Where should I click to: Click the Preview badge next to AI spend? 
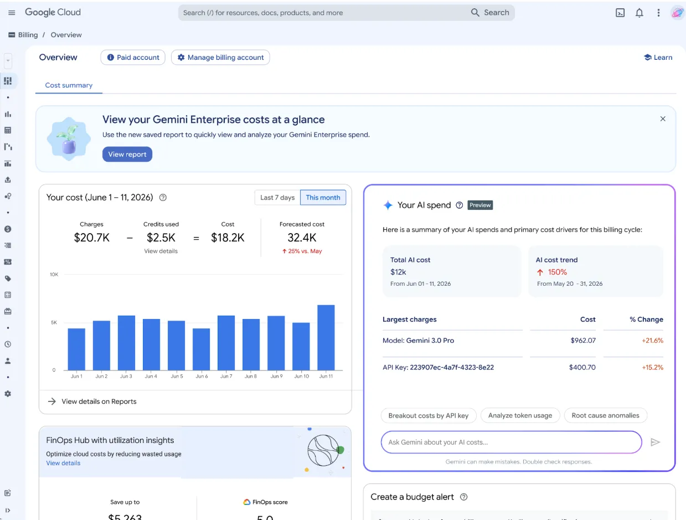(480, 205)
